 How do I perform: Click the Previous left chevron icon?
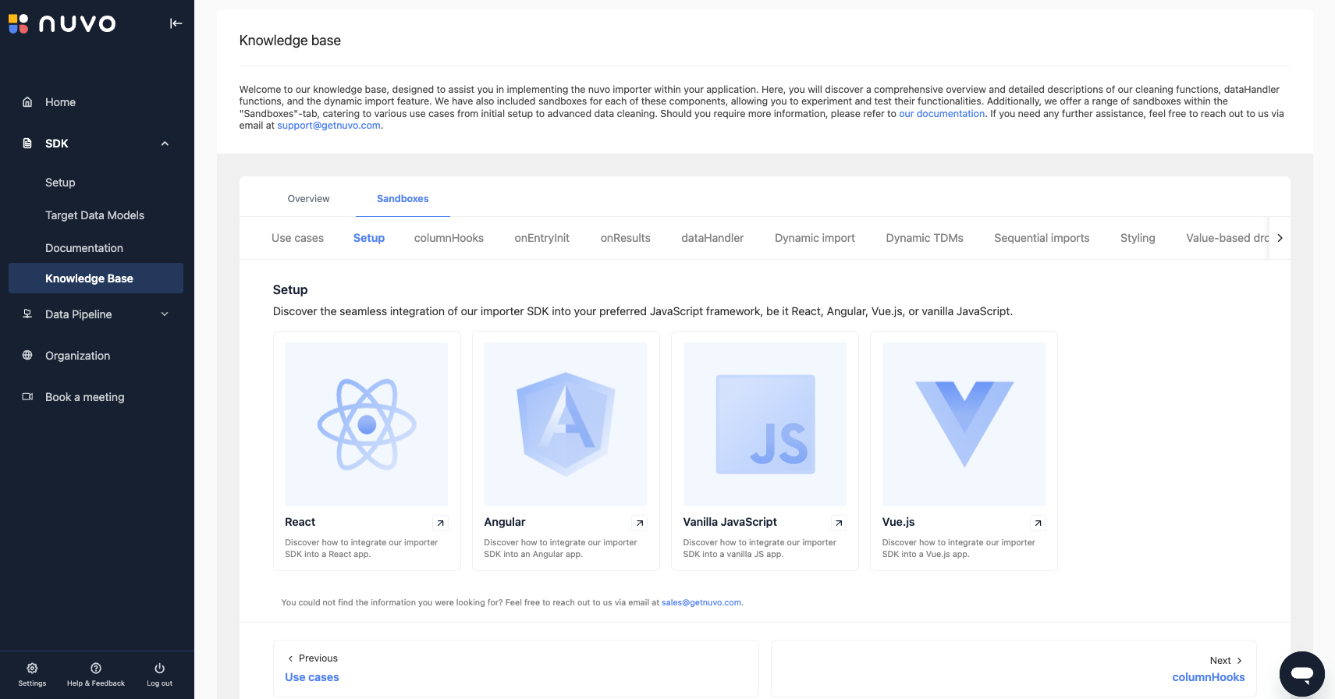290,658
